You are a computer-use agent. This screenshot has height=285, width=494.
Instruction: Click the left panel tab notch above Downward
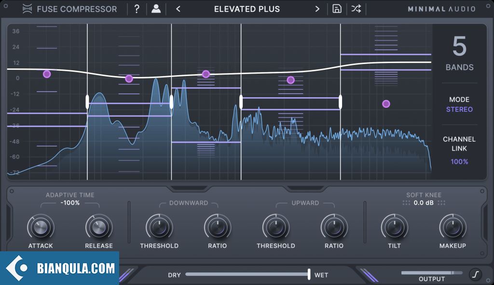(189, 189)
